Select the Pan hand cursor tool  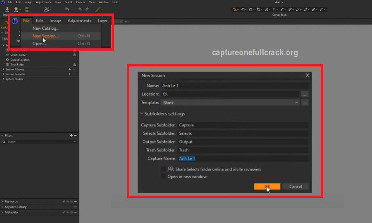(243, 9)
